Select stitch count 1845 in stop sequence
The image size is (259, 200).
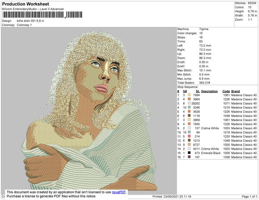pos(196,124)
